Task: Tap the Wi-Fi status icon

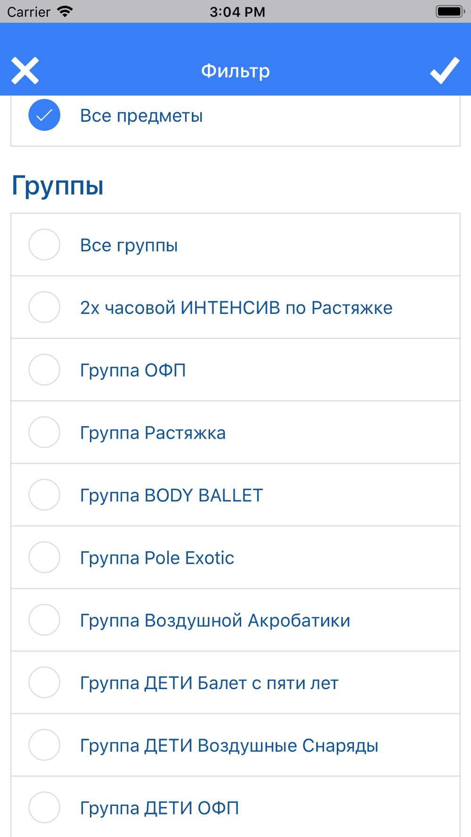Action: coord(65,11)
